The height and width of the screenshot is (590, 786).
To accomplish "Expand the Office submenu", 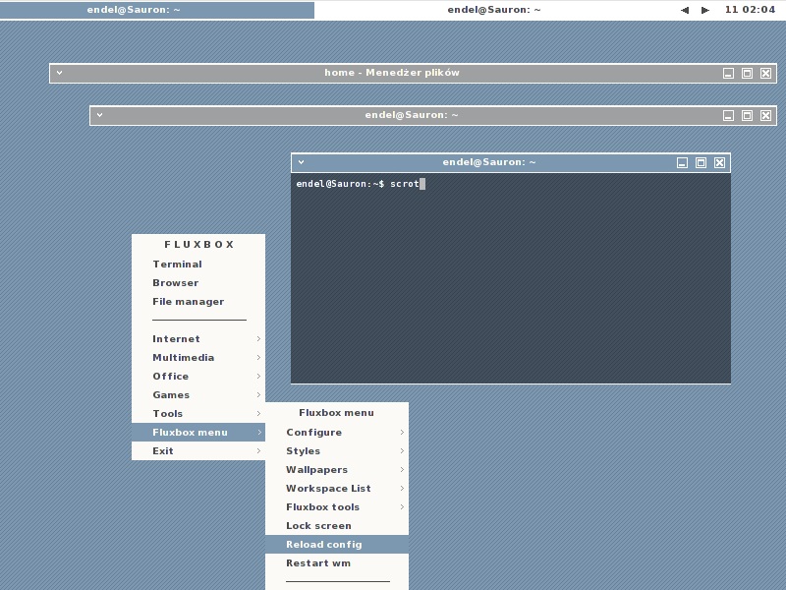I will 198,377.
